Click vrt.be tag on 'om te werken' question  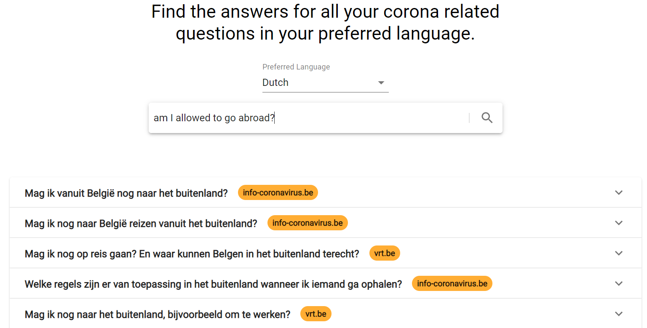coord(316,314)
